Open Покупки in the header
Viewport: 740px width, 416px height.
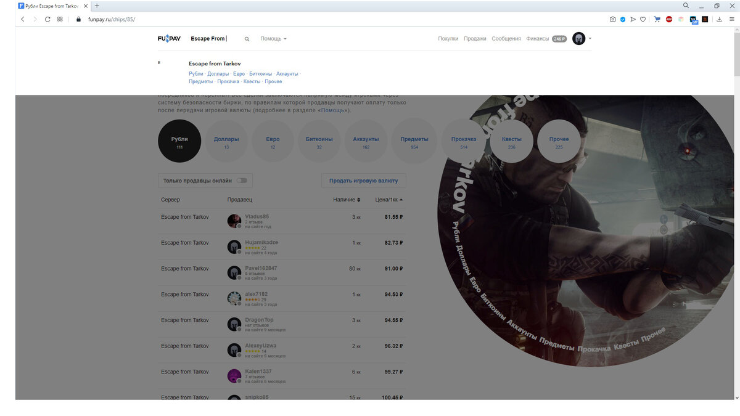[448, 39]
